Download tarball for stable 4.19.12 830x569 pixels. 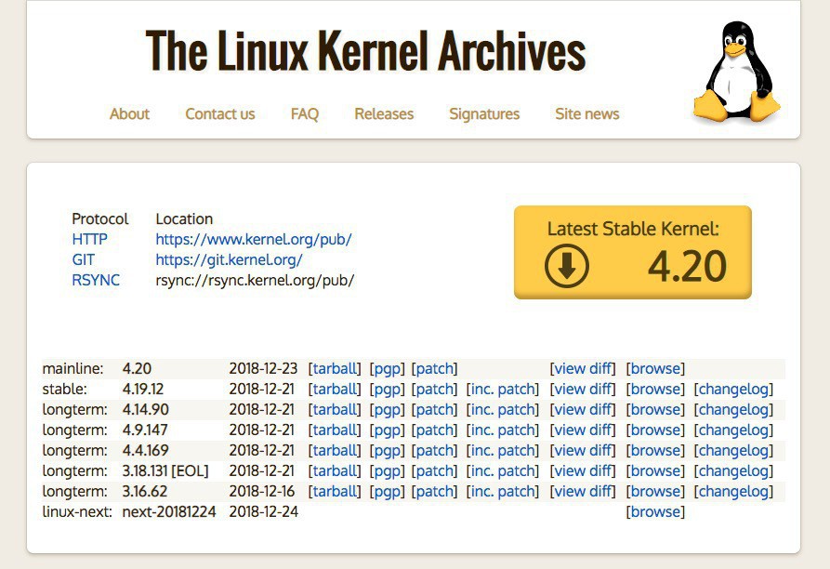point(335,389)
